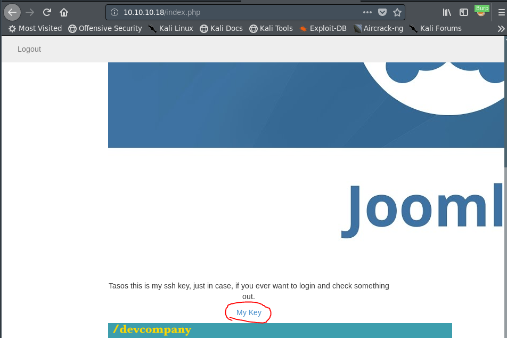Open page actions three-dot menu
The height and width of the screenshot is (338, 507).
click(367, 12)
